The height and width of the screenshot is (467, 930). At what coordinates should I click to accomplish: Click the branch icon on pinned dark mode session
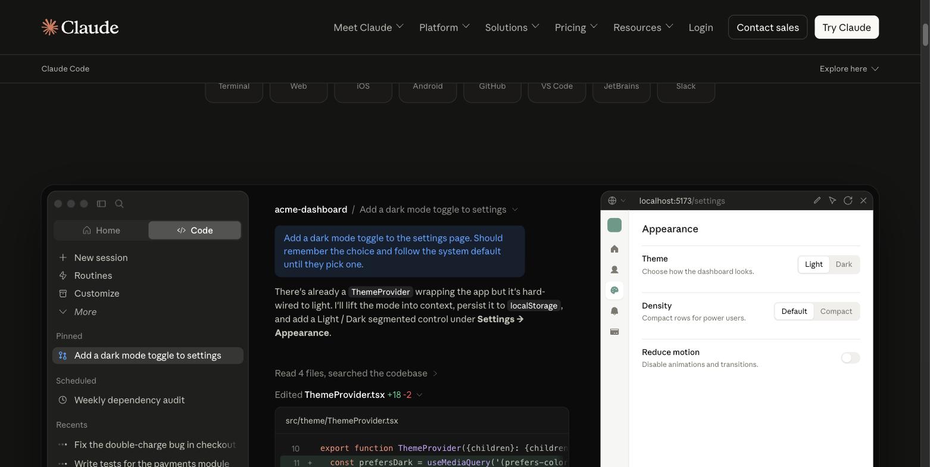63,356
